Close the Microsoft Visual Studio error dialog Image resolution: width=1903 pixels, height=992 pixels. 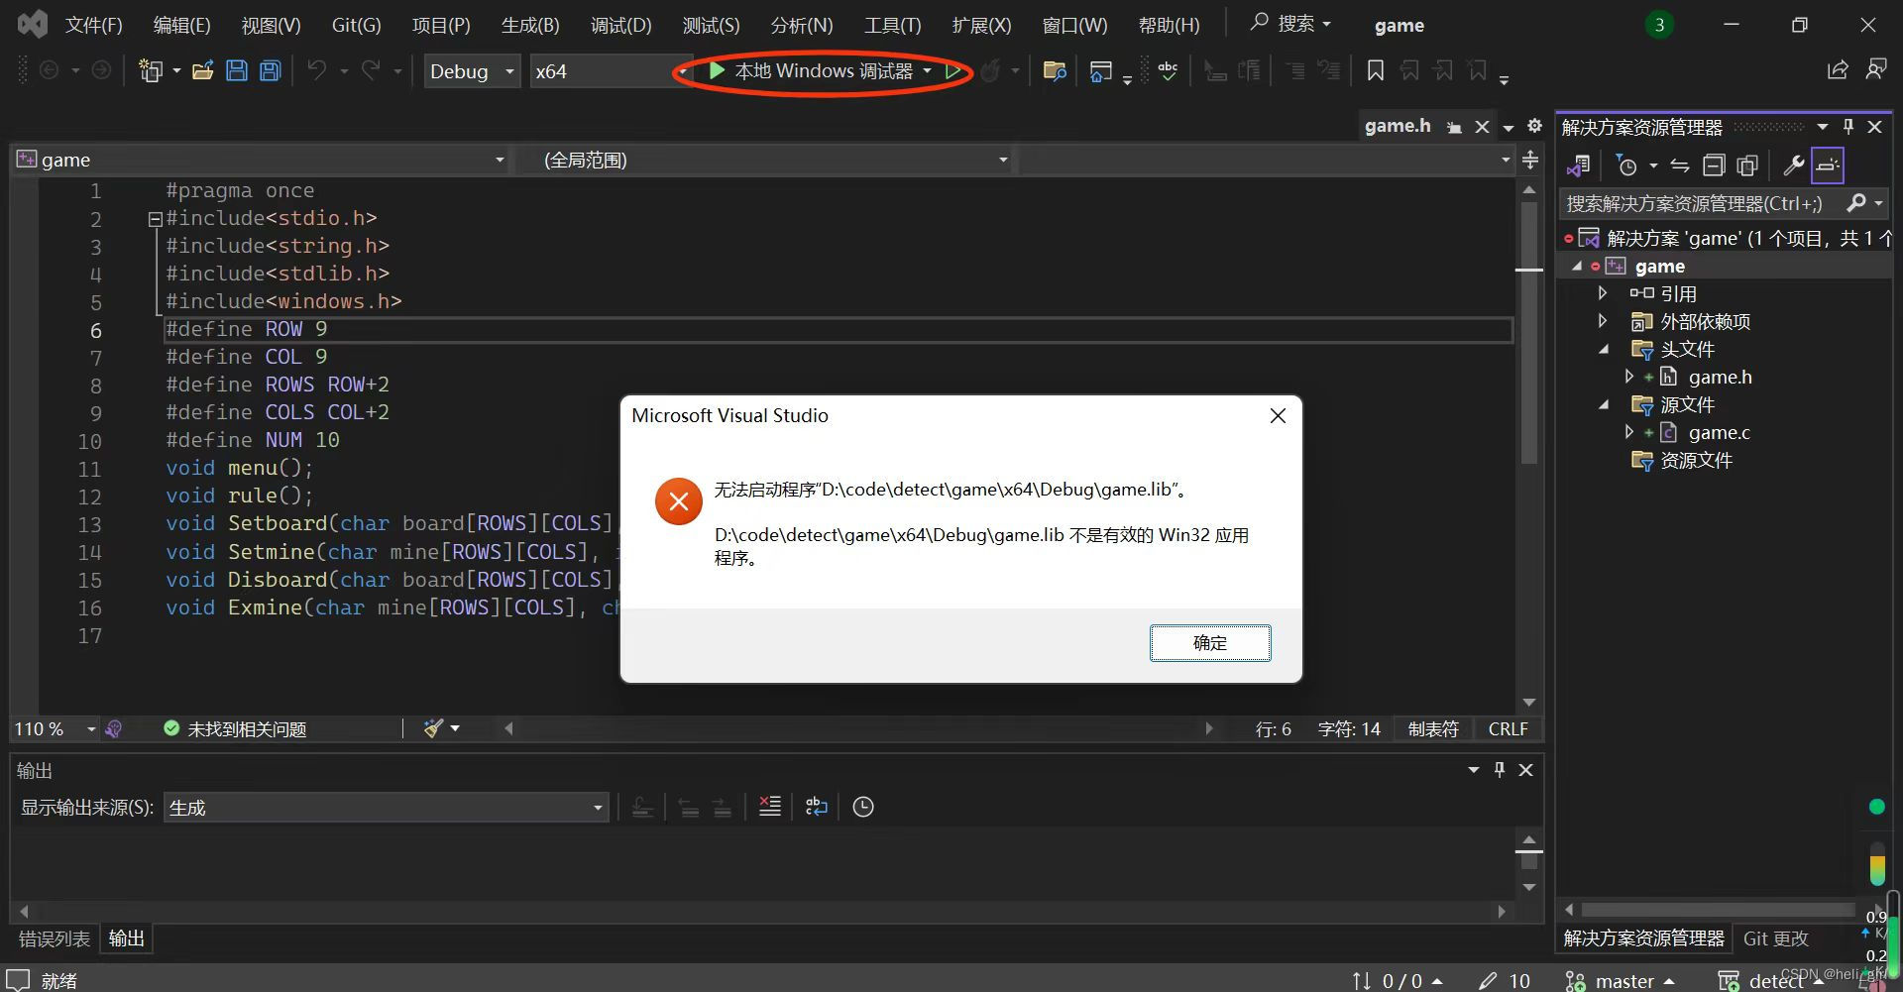coord(1278,415)
